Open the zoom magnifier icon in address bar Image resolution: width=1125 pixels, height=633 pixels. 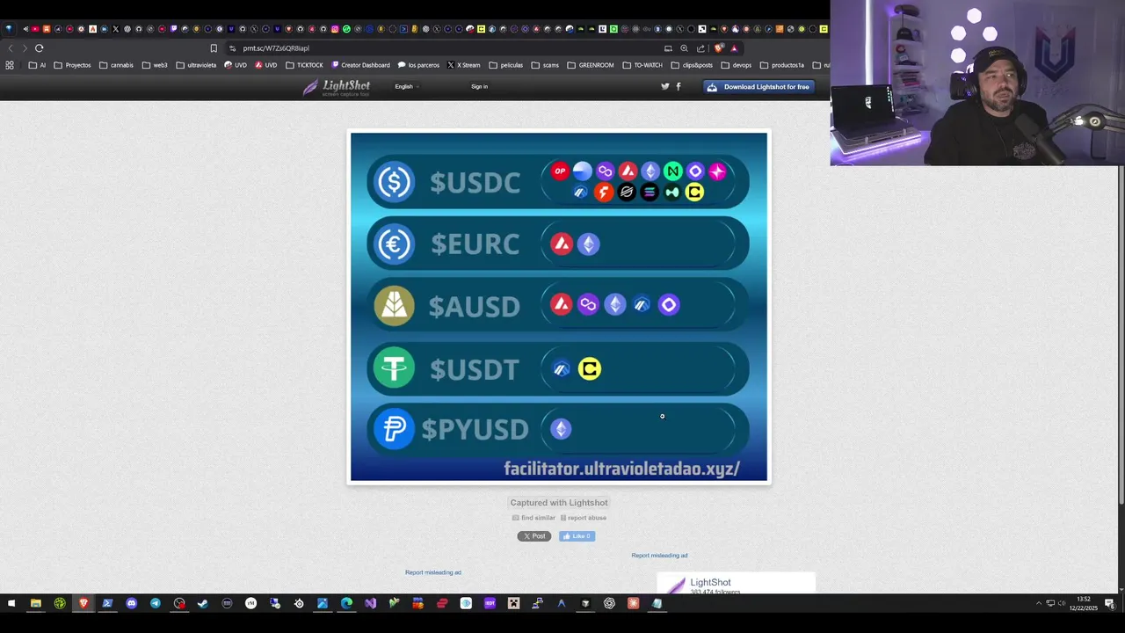pos(684,48)
